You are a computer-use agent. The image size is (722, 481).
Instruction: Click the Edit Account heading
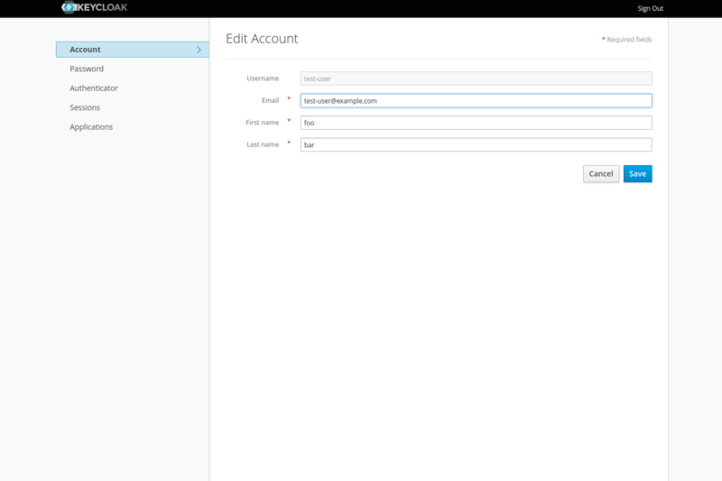pyautogui.click(x=262, y=39)
